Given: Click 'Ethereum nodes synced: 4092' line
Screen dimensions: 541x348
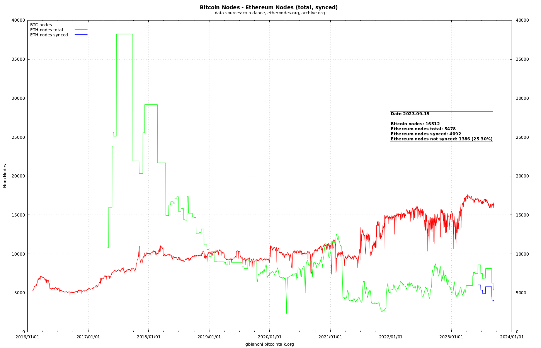Looking at the screenshot, I should (426, 134).
